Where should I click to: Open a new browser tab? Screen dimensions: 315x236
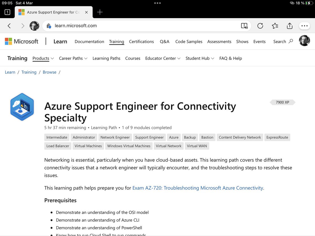[x=101, y=12]
